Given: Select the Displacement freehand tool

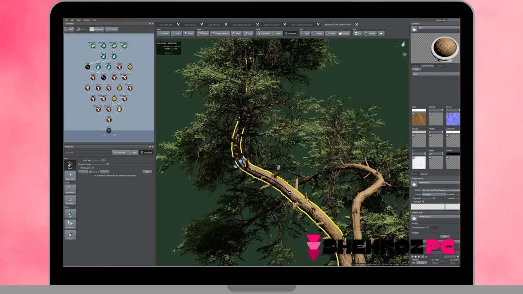Looking at the screenshot, I should [x=70, y=176].
